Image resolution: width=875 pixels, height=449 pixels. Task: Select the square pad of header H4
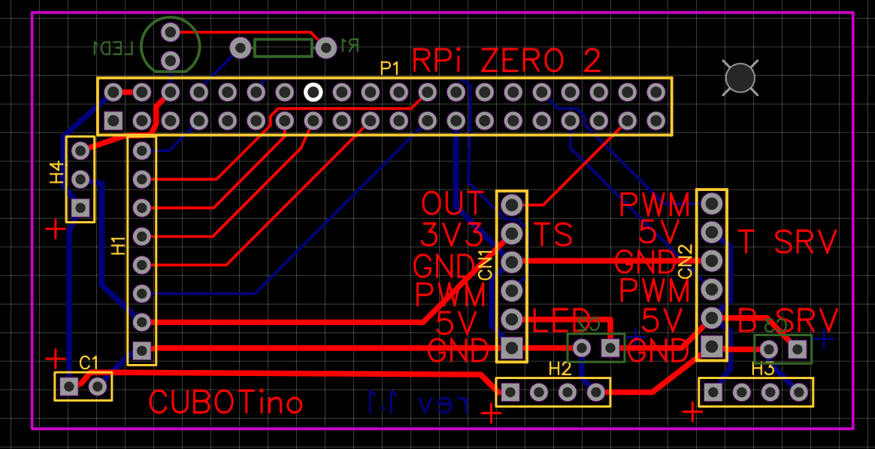tap(80, 208)
